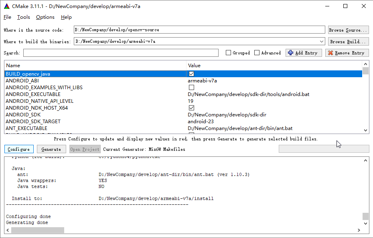Select the BUILD_opencv_java row

(x=183, y=74)
